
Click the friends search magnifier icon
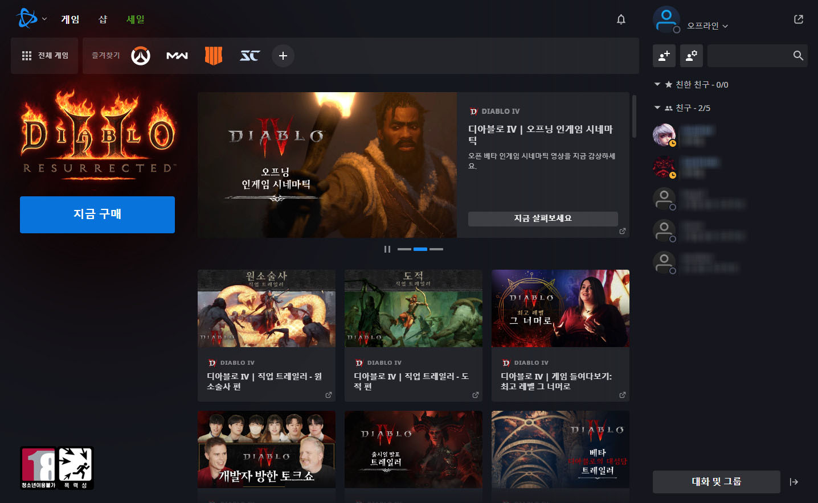pos(798,56)
